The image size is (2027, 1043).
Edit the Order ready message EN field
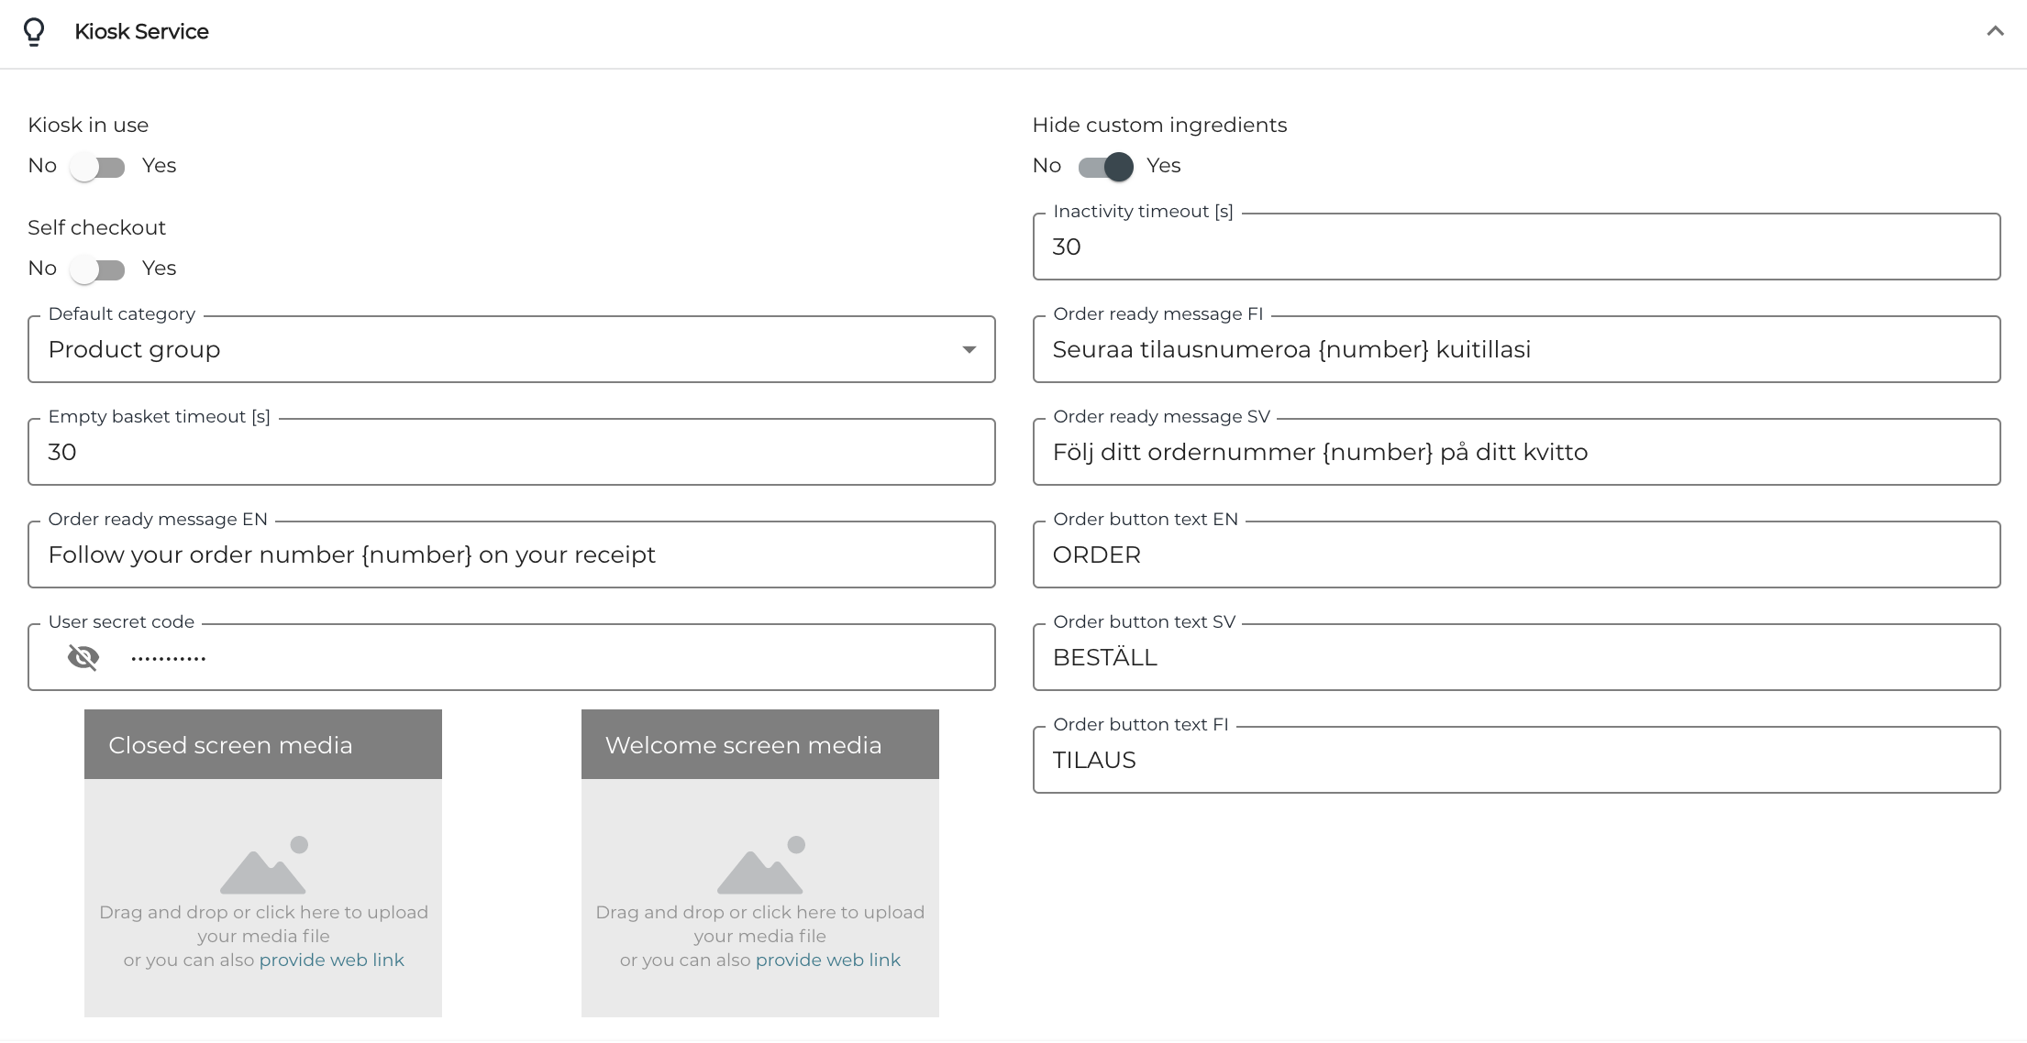pyautogui.click(x=511, y=555)
